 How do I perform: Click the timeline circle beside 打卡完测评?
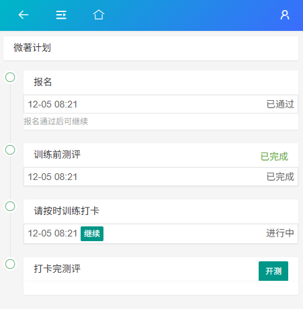coord(10,264)
